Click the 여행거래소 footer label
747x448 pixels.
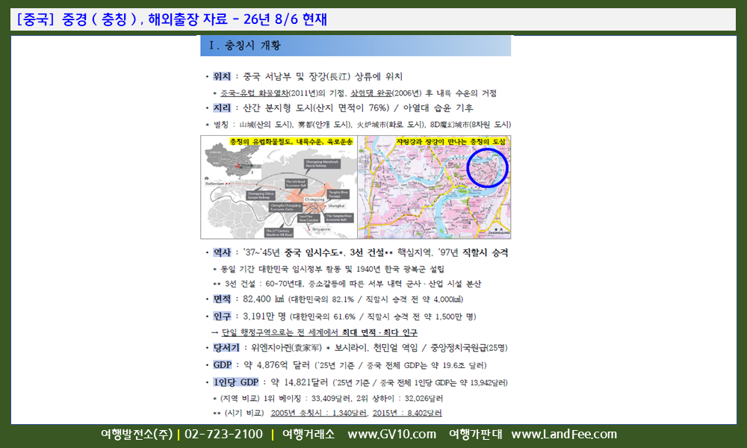pyautogui.click(x=309, y=435)
